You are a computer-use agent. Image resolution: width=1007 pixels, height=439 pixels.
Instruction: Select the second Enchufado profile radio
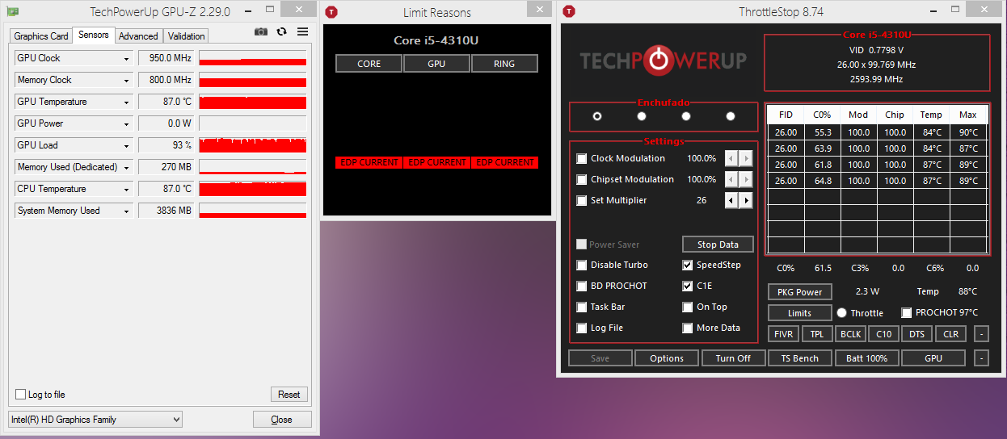click(x=642, y=116)
